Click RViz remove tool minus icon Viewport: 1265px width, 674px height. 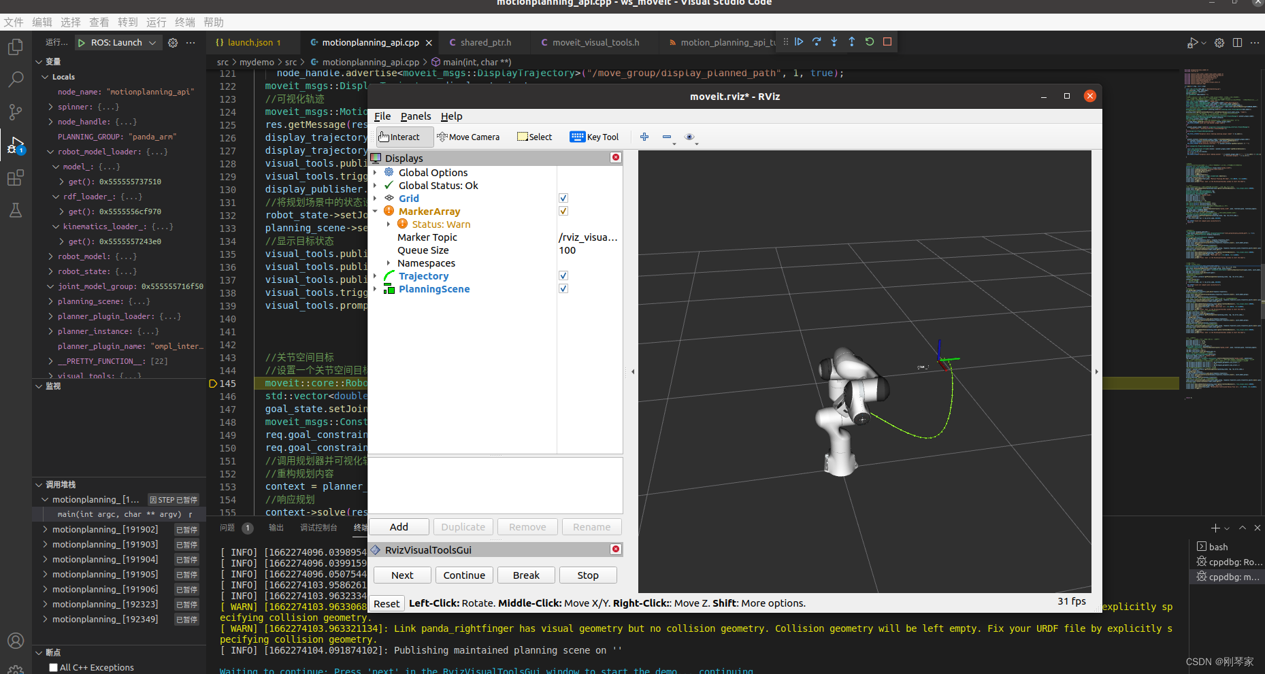click(667, 137)
